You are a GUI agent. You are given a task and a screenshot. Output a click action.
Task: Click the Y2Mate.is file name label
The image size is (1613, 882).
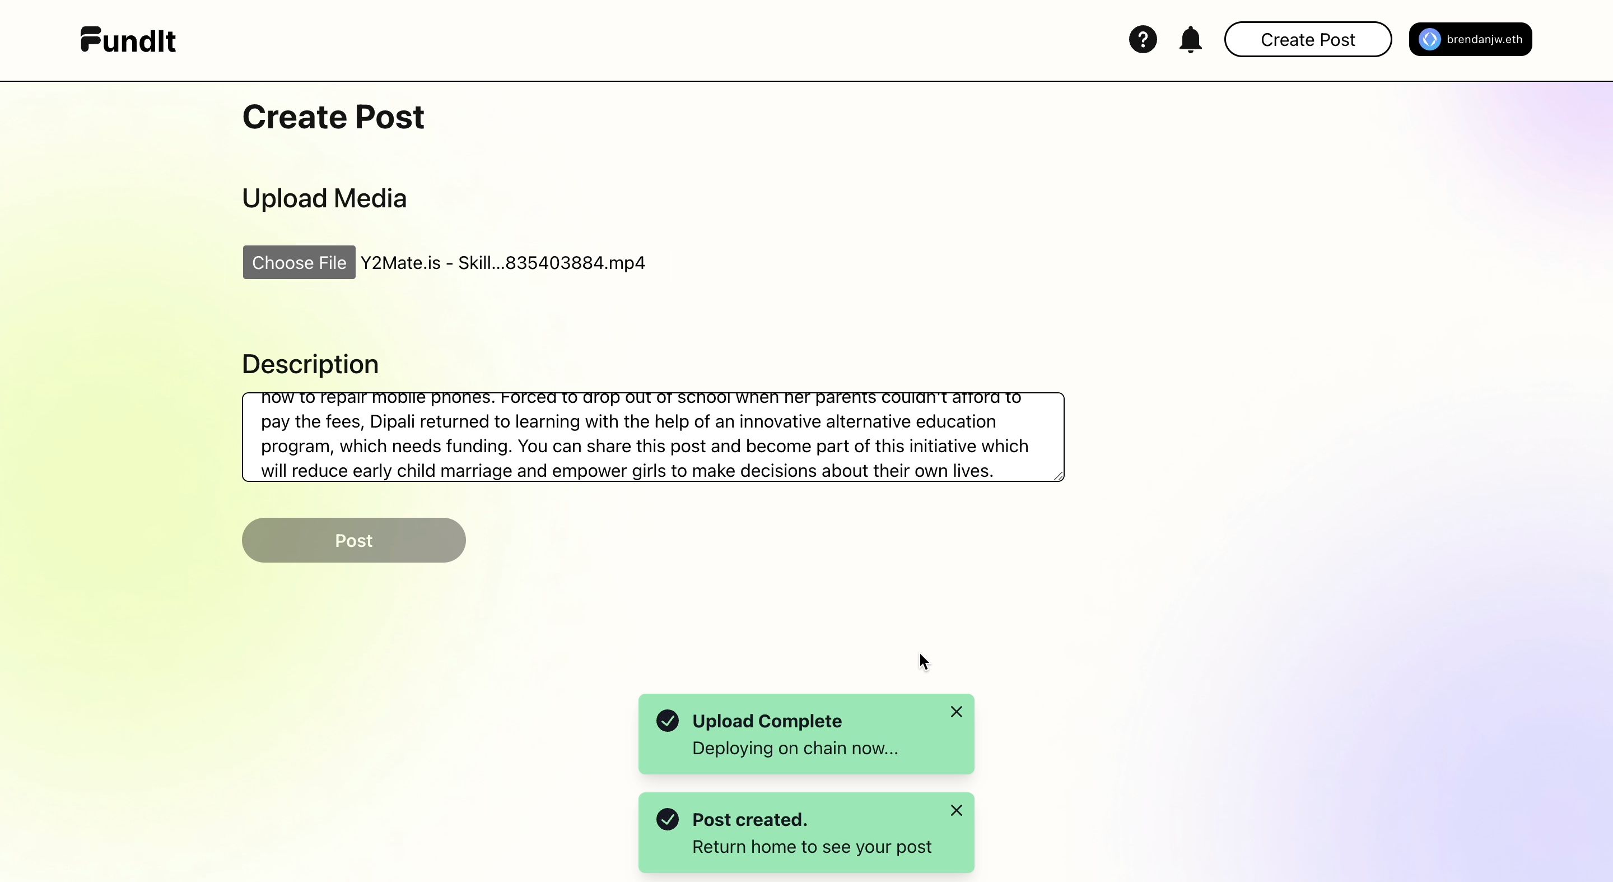[x=502, y=262]
